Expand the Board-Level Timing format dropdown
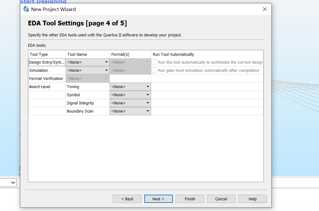 [130, 87]
